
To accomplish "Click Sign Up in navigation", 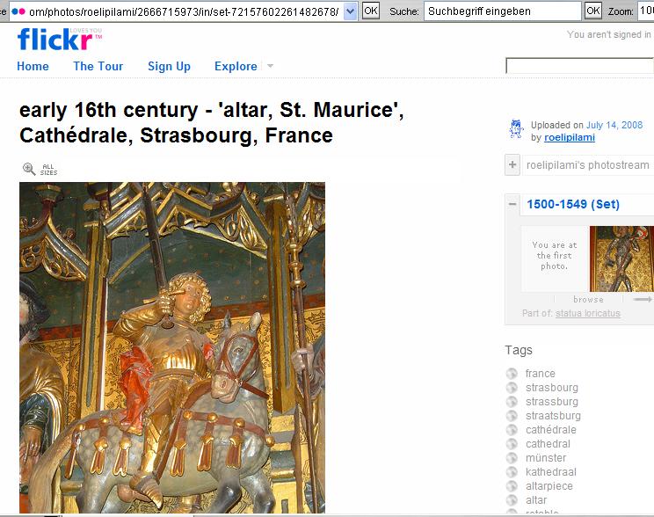I will coord(169,67).
